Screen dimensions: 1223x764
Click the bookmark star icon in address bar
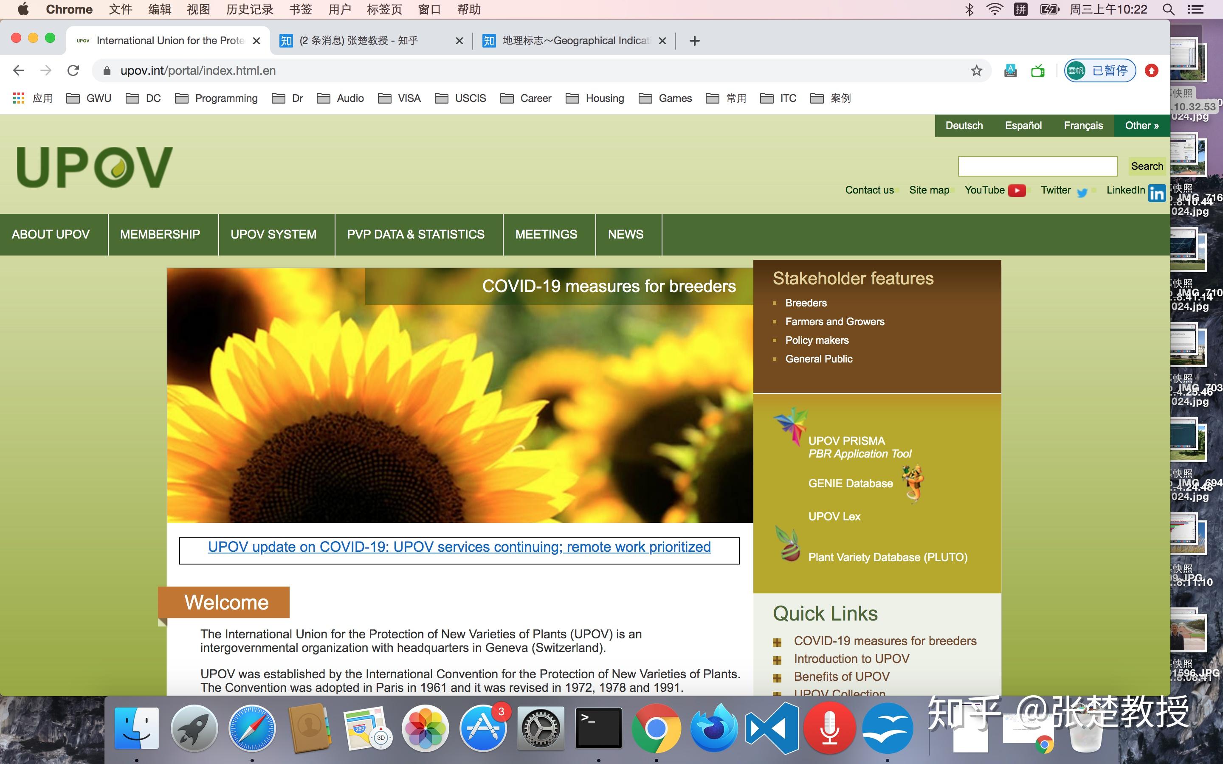(976, 71)
